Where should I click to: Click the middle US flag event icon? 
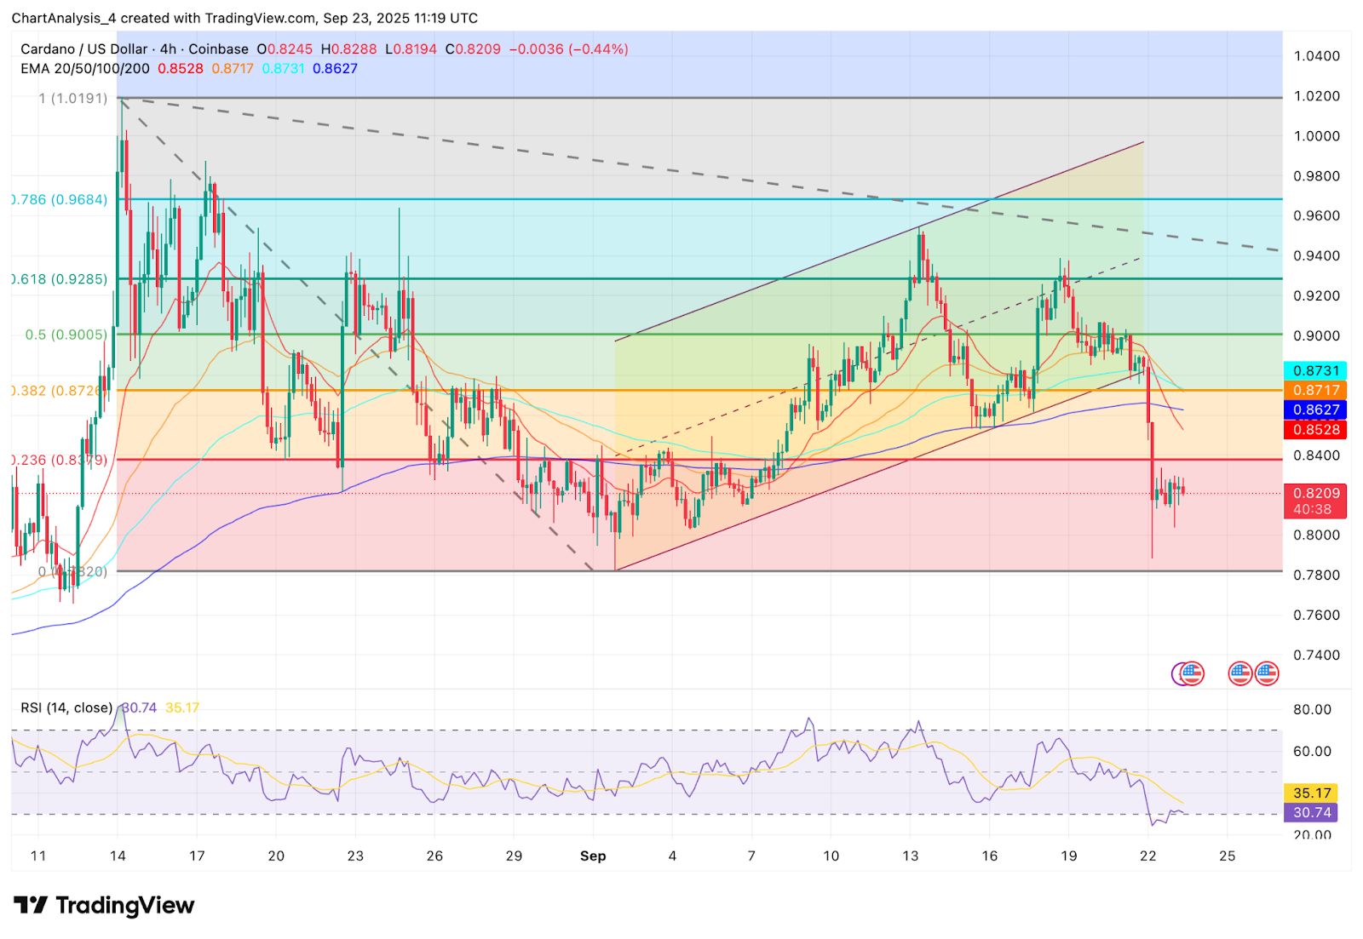click(1240, 673)
